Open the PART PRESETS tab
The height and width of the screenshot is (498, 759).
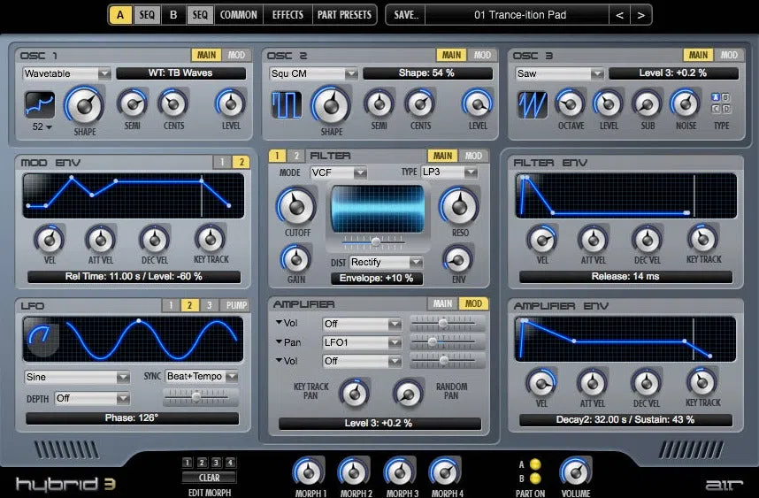(x=344, y=15)
